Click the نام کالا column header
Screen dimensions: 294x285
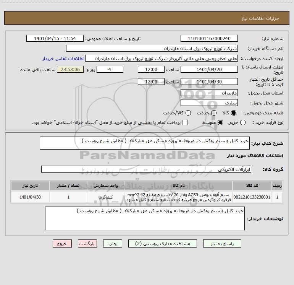[179, 186]
